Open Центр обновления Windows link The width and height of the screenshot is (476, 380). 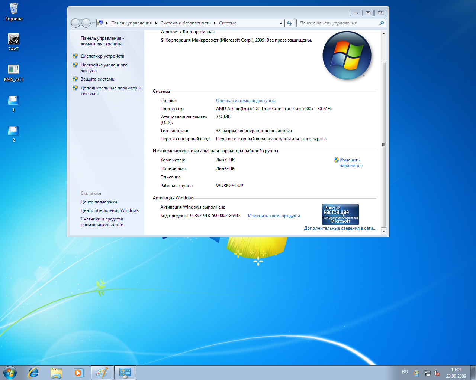tap(110, 210)
